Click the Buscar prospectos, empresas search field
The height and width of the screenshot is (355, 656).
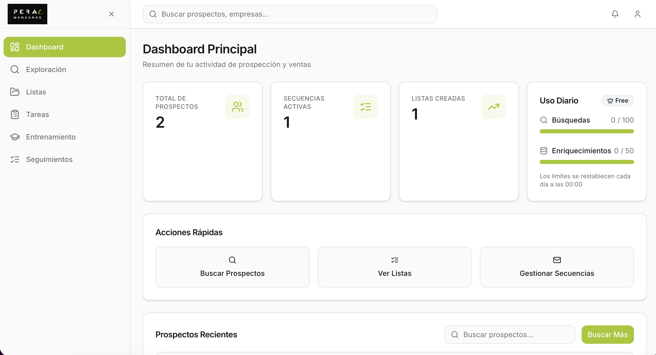tap(289, 14)
